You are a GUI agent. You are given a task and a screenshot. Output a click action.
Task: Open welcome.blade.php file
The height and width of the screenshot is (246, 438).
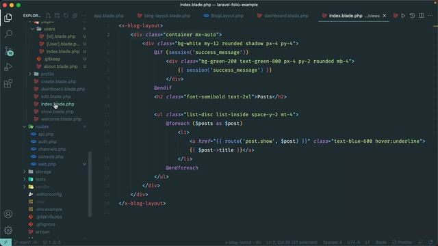click(x=61, y=119)
